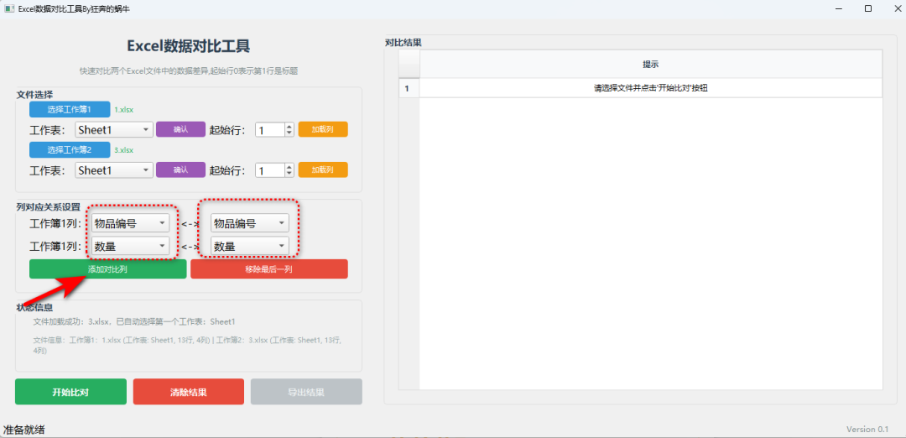
Task: Click the Version 0.1 label
Action: click(867, 429)
